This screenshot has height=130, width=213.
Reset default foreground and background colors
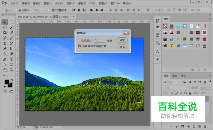[x=5, y=87]
